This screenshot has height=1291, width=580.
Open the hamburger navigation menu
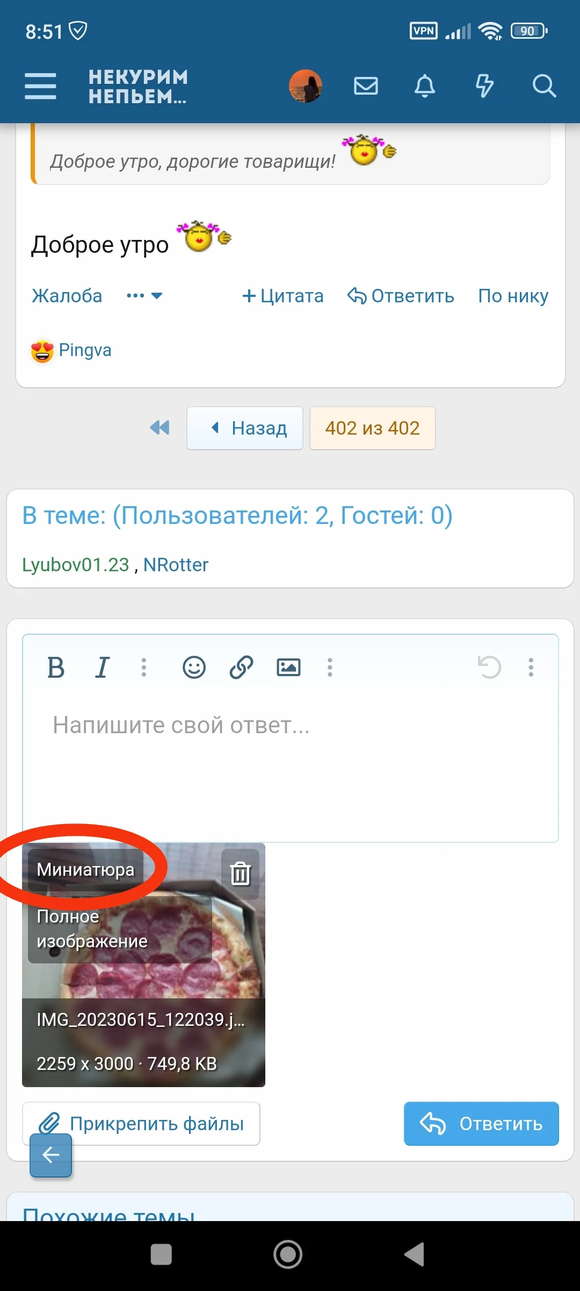click(x=40, y=86)
